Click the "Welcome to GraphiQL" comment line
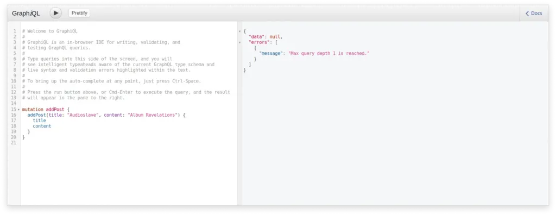The image size is (556, 215). pos(49,31)
